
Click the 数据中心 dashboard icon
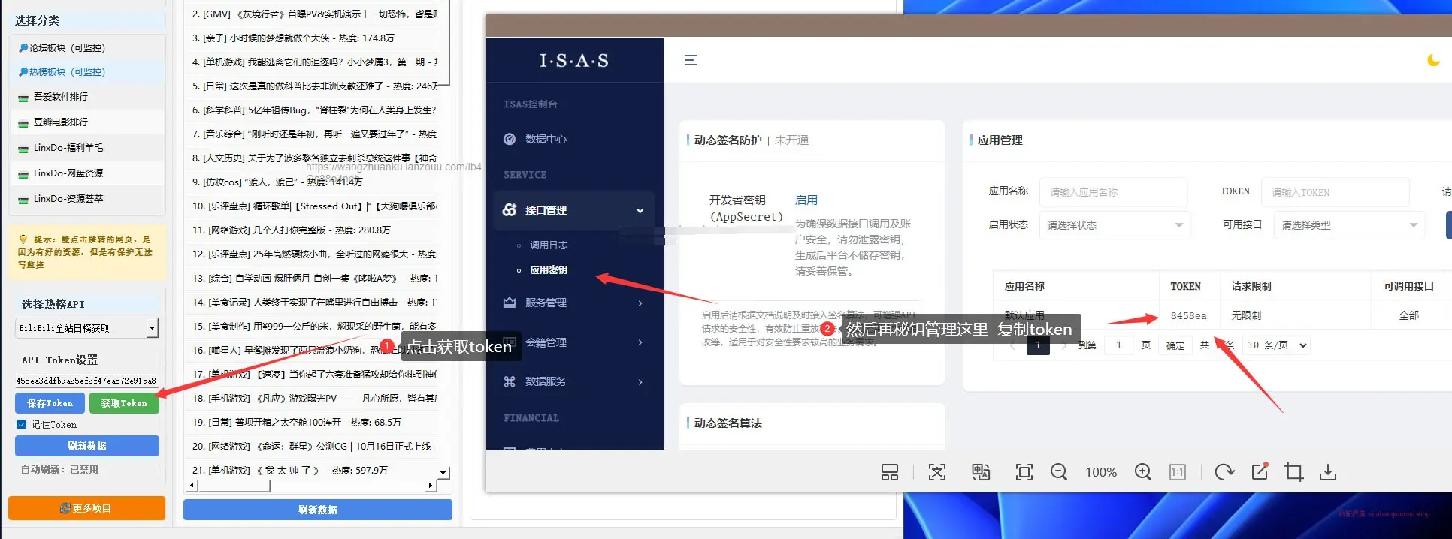click(510, 139)
